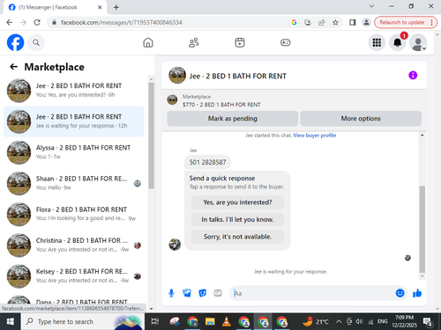Send a thumbs-up like
The width and height of the screenshot is (441, 330).
(417, 293)
